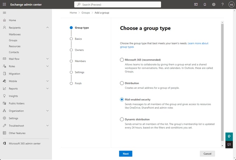Open the notifications bell icon
Viewport: 236px width, 160px height.
click(x=205, y=5)
